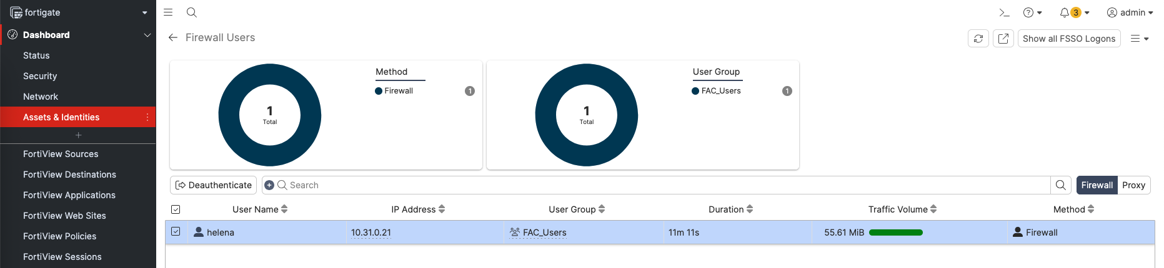Click the search submit magnifier button
The width and height of the screenshot is (1164, 268).
[x=1061, y=185]
